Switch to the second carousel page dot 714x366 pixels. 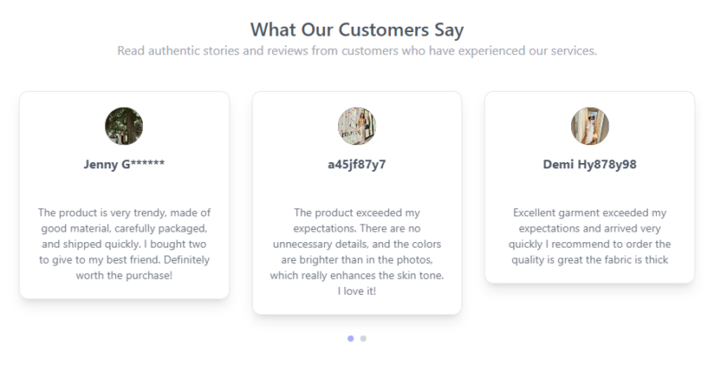pyautogui.click(x=363, y=338)
